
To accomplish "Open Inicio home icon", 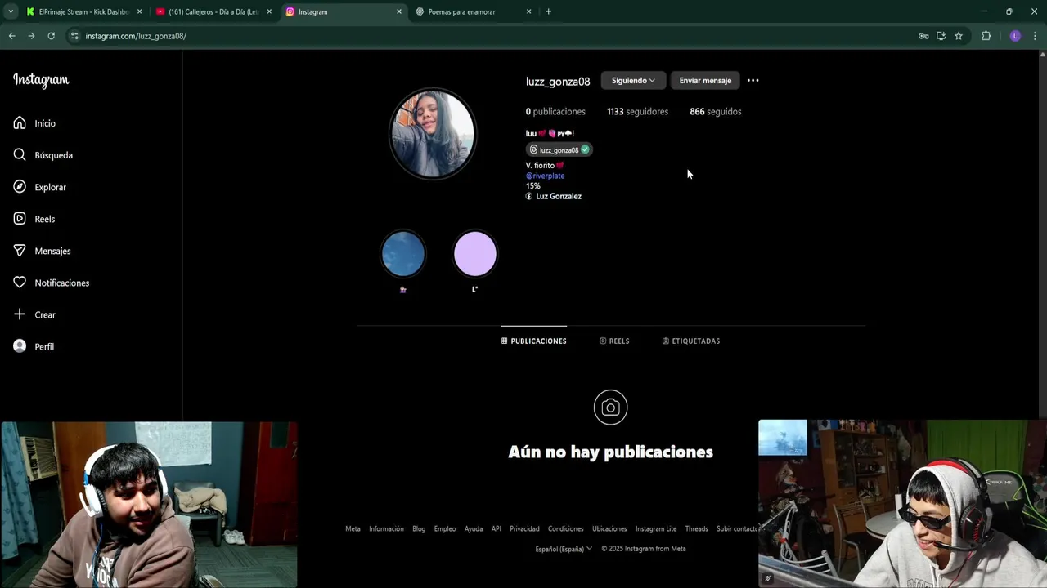I will [x=20, y=123].
